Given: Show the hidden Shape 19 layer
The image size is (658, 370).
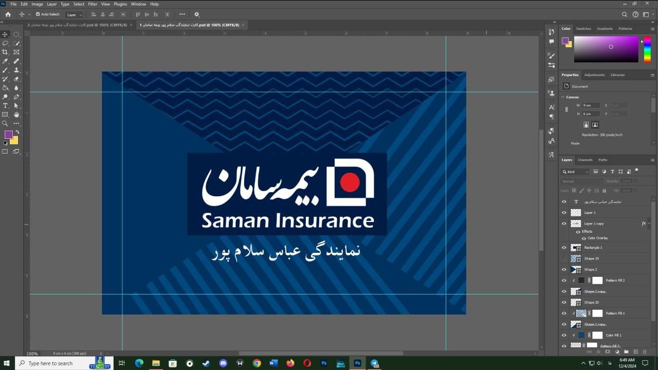Looking at the screenshot, I should [564, 258].
